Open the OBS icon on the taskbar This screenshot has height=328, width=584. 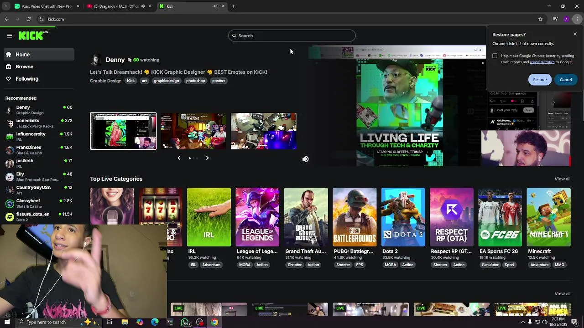(x=200, y=322)
